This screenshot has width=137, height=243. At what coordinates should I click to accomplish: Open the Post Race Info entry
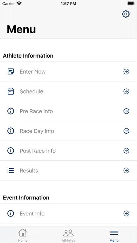(68, 150)
